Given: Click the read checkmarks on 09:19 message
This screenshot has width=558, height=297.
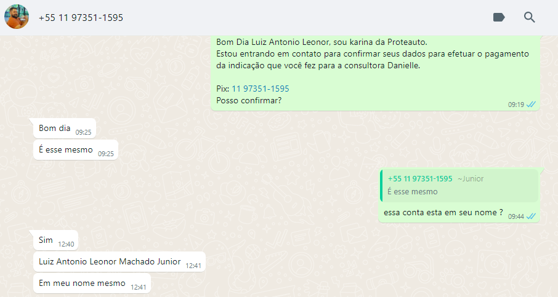Looking at the screenshot, I should (531, 105).
